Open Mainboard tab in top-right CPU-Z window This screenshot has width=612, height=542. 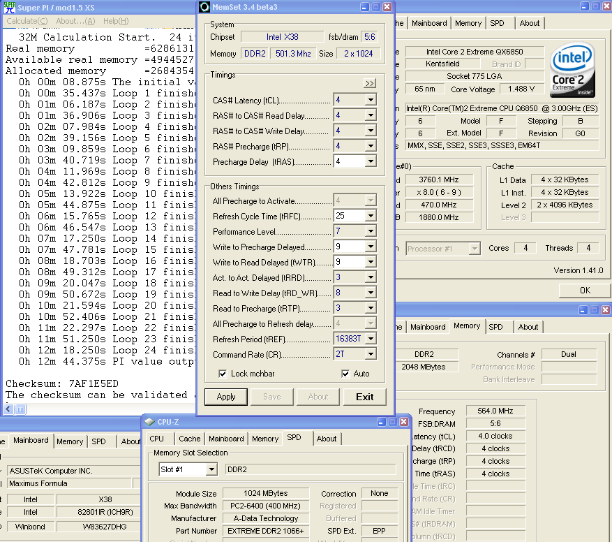point(429,23)
